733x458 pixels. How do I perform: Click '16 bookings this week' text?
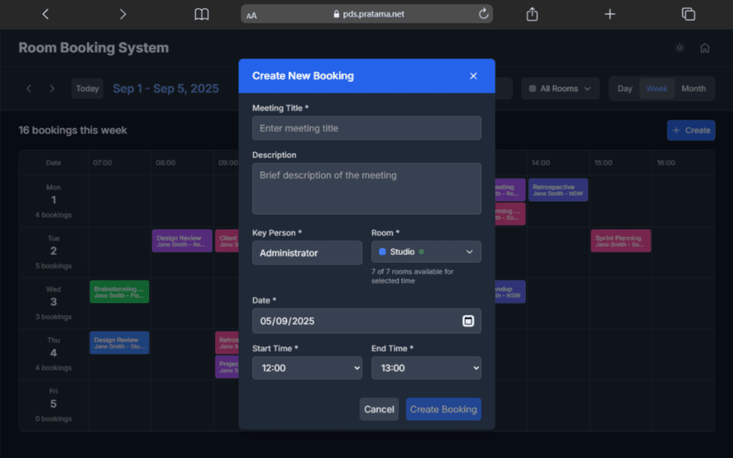(72, 130)
